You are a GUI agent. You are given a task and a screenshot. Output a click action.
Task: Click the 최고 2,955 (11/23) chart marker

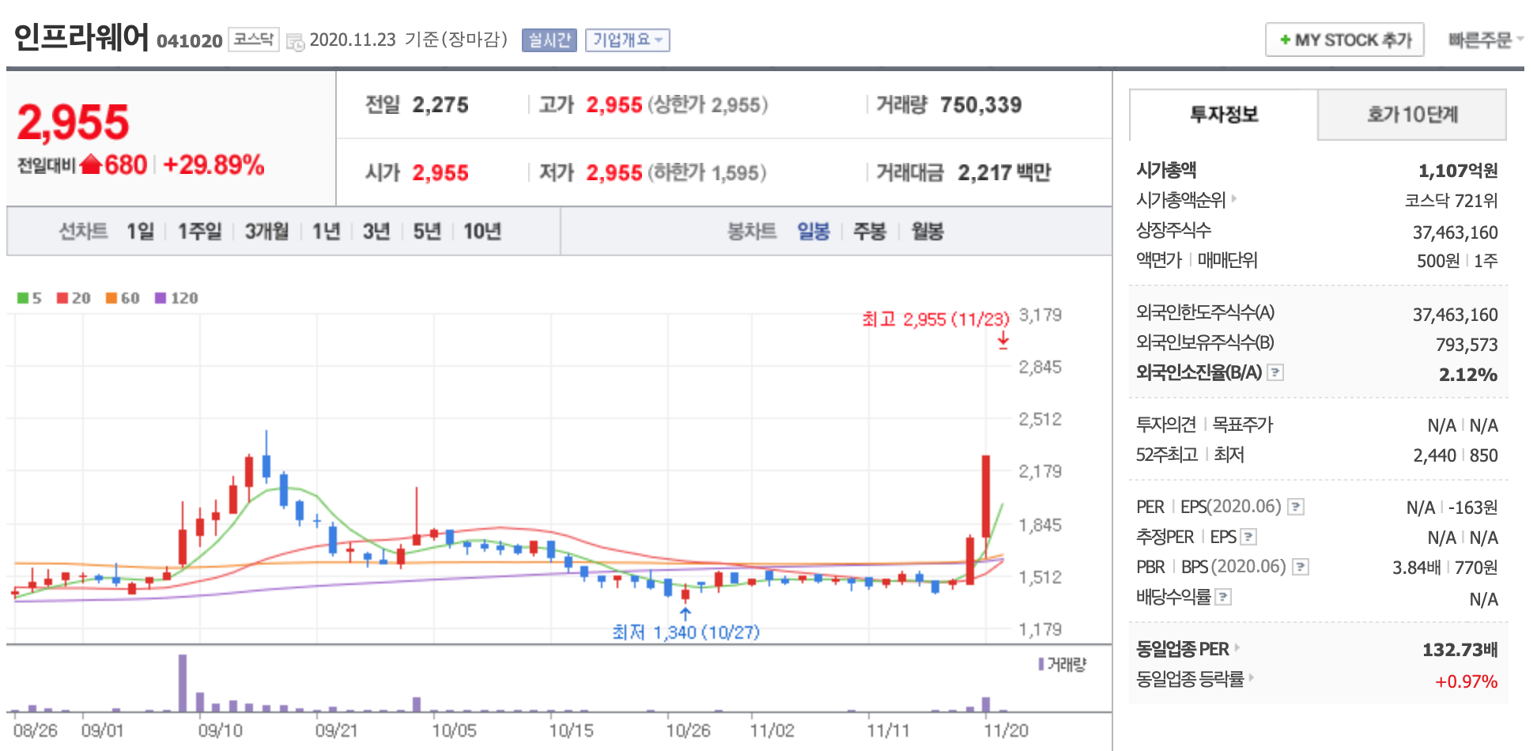pos(936,319)
